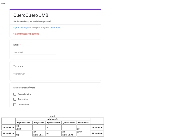
Task: Check the Quarta-feira checkbox
Action: point(15,105)
